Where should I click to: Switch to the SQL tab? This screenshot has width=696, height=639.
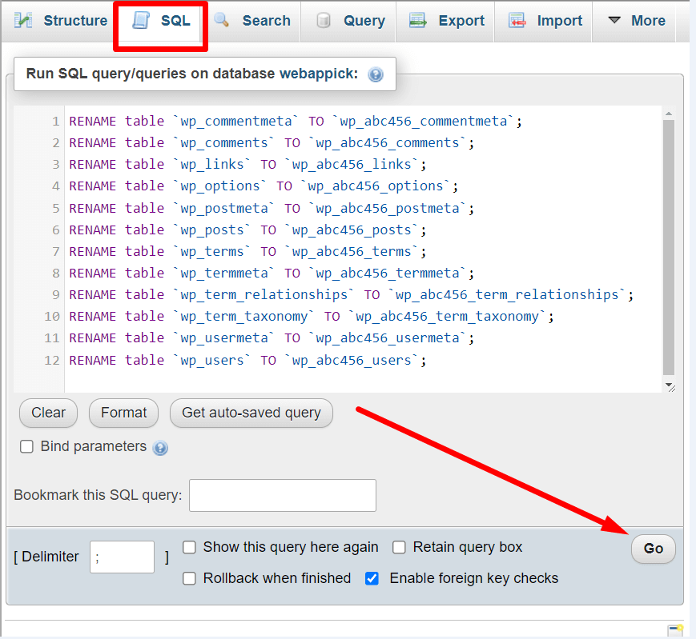[161, 21]
